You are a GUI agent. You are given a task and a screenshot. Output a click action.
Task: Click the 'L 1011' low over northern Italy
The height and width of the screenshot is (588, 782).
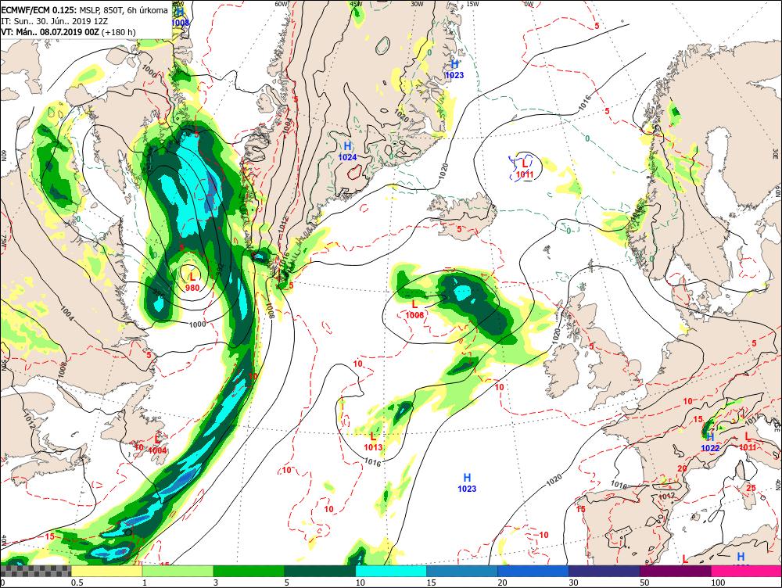747,441
